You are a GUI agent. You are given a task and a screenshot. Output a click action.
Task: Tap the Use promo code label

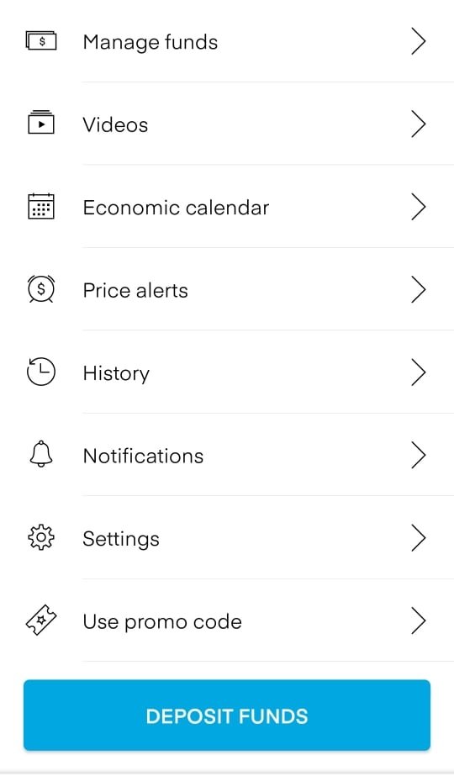pos(162,621)
